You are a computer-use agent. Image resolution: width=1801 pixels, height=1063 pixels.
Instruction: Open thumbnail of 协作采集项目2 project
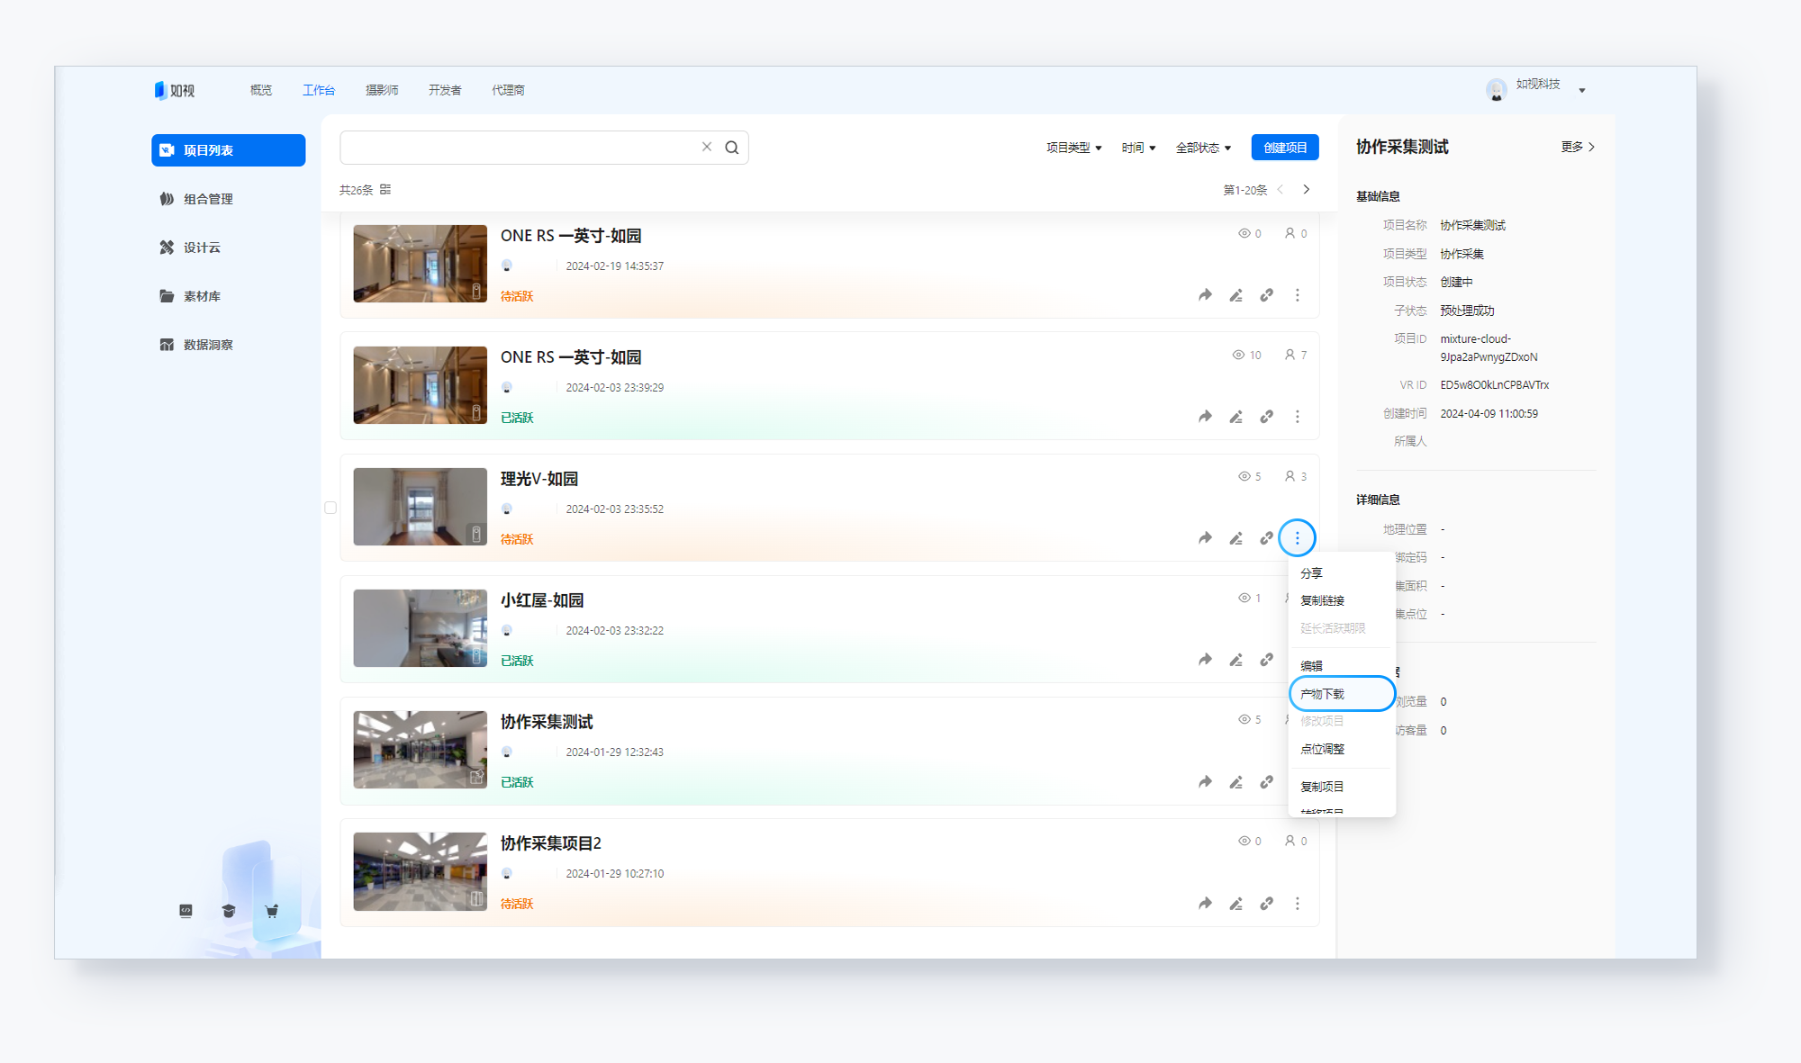tap(420, 871)
